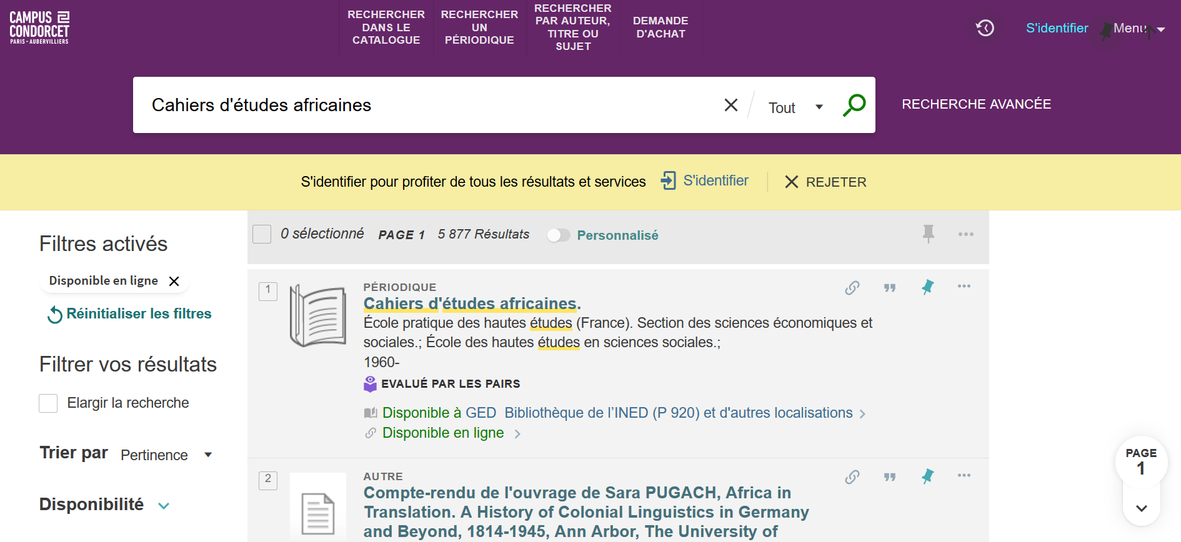Open Demande d'achat
The width and height of the screenshot is (1181, 542).
[x=660, y=27]
